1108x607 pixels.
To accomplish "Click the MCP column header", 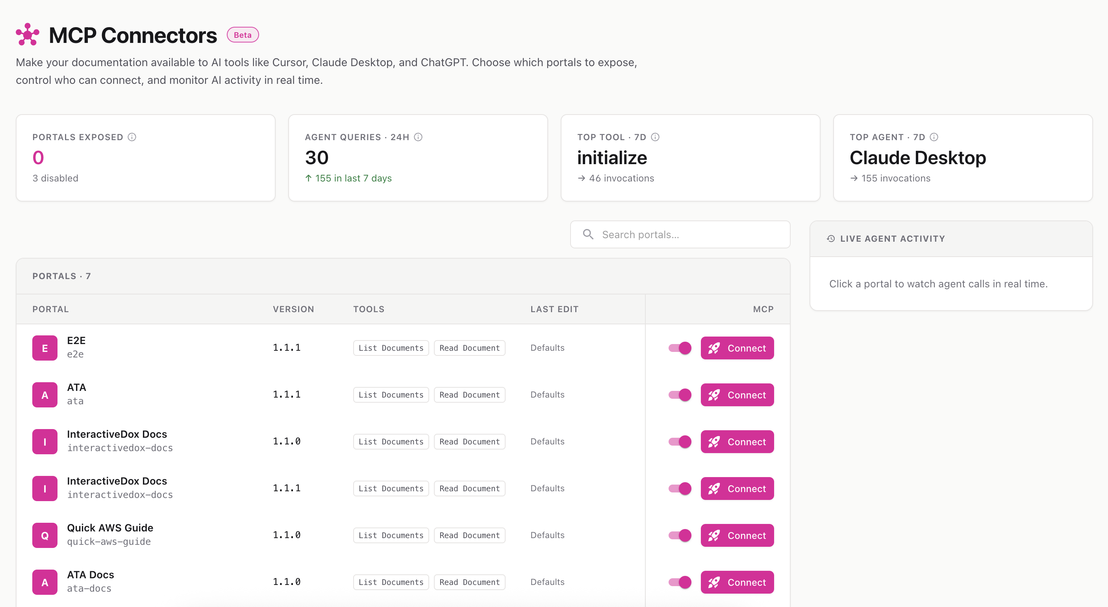I will (763, 309).
